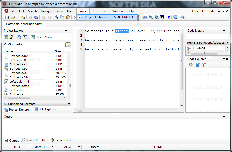Open the project folder toolbar icon
Screen dimensions: 232x152
tap(23, 17)
